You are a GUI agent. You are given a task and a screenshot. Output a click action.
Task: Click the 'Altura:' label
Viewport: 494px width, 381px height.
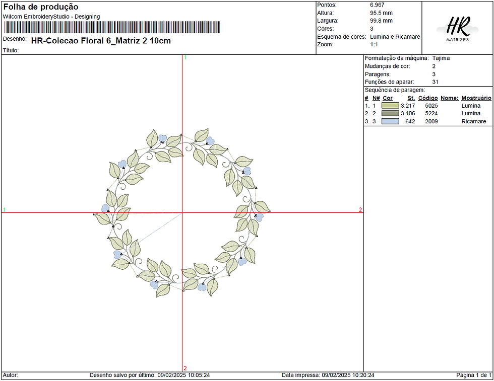pos(326,13)
